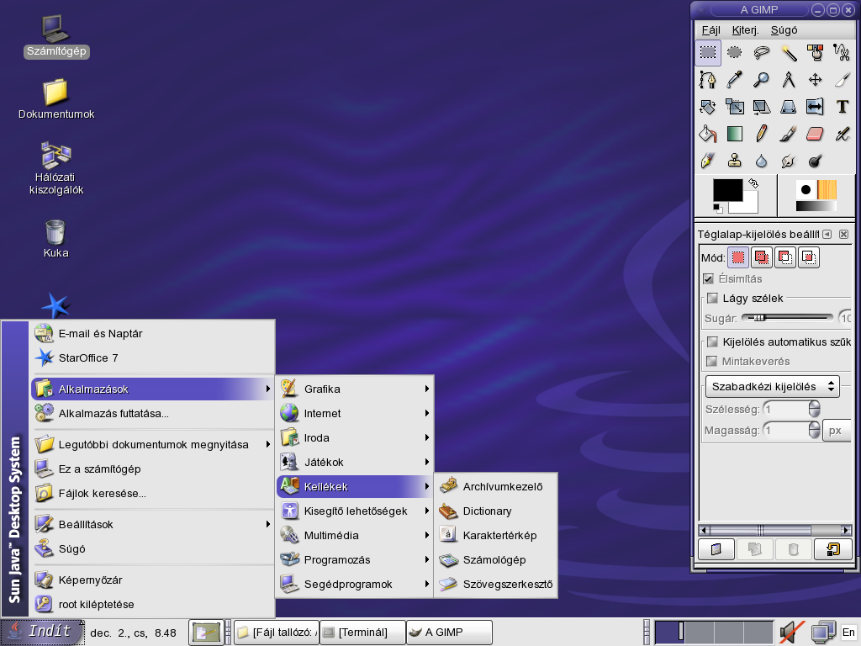Set selection mode to Replace
Viewport: 861px width, 646px height.
click(x=738, y=257)
